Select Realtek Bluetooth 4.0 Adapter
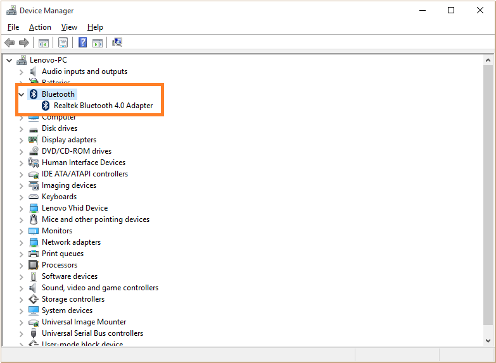The height and width of the screenshot is (363, 496). point(103,106)
